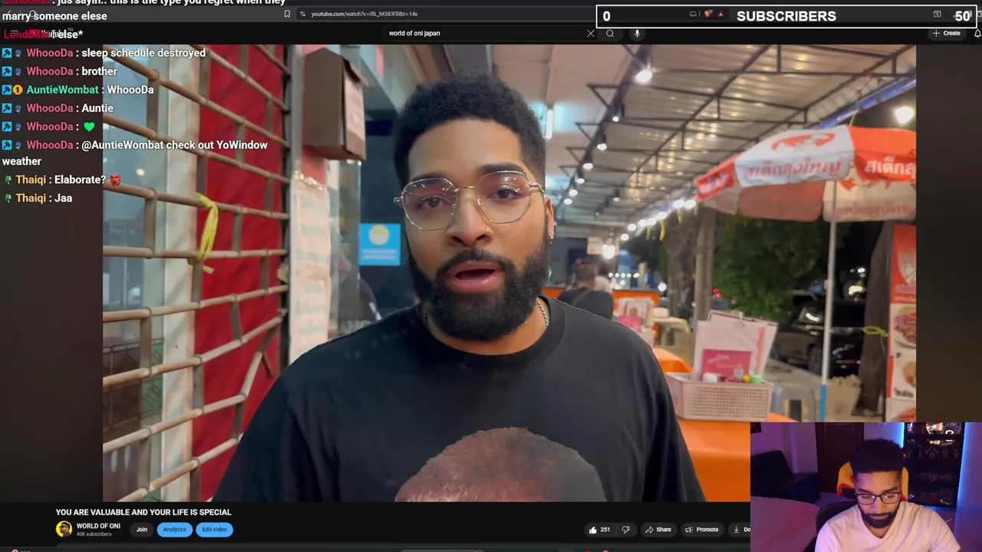Click the cast icon in the browser toolbar
Viewport: 982px width, 552px height.
[x=693, y=14]
